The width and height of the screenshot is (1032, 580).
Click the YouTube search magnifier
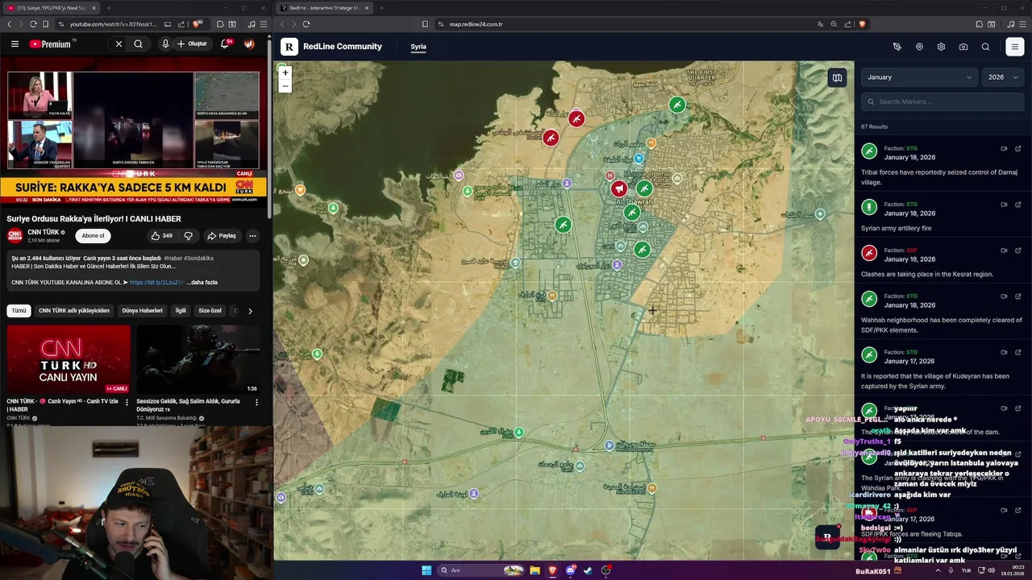[138, 44]
